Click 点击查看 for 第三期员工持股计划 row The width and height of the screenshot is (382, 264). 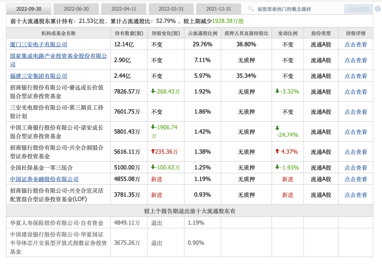click(356, 112)
